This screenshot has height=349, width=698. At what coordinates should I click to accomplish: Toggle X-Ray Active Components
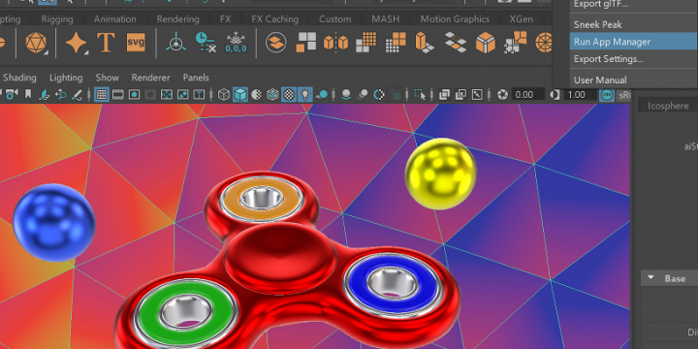(460, 94)
